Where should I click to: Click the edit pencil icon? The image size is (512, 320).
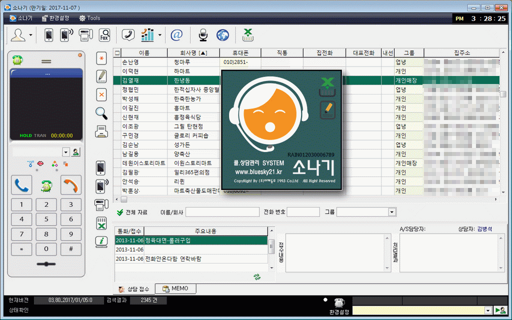tap(101, 76)
